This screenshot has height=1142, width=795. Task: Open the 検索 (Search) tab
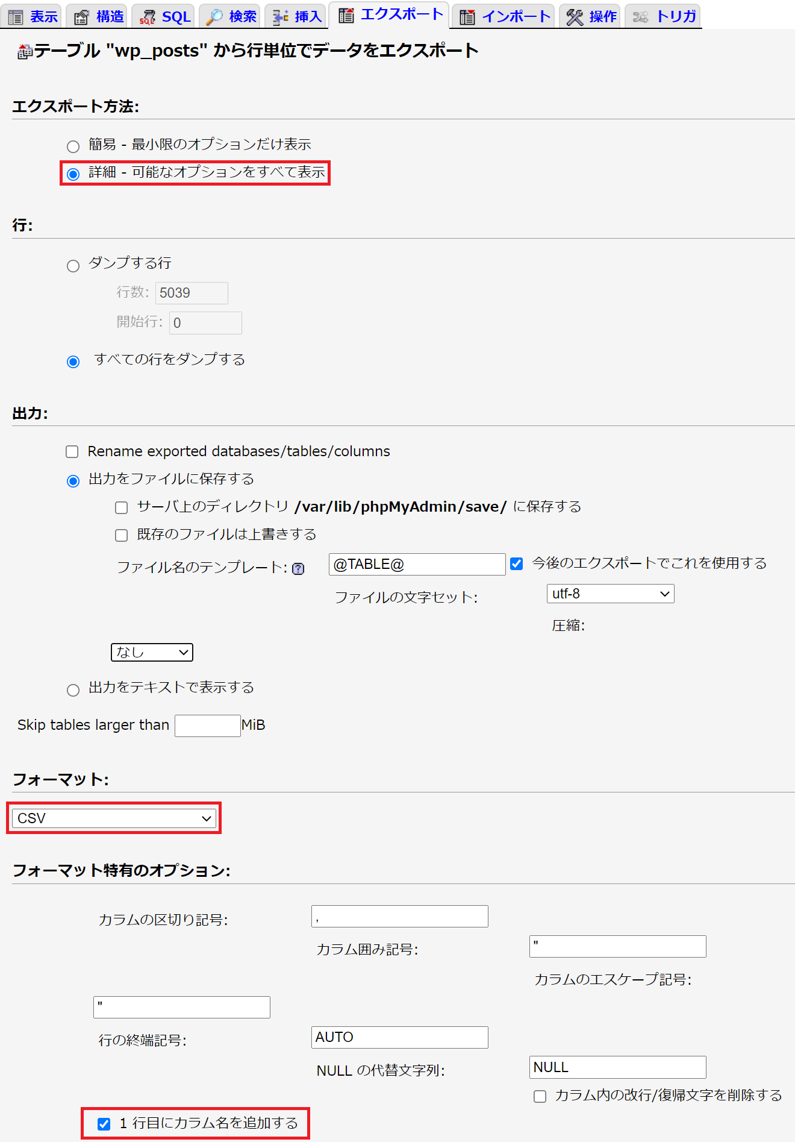point(231,16)
